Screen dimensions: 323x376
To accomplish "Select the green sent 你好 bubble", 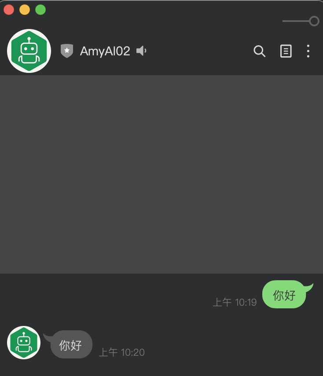I will [x=284, y=294].
